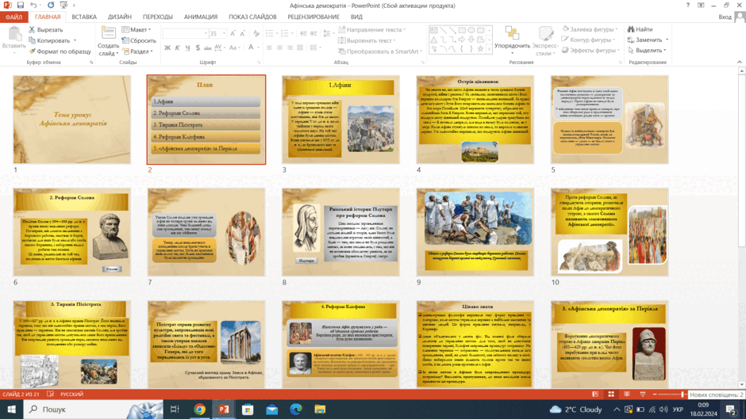Screen dimensions: 746x419
Task: Click Вырезать scissors command
Action: (46, 29)
